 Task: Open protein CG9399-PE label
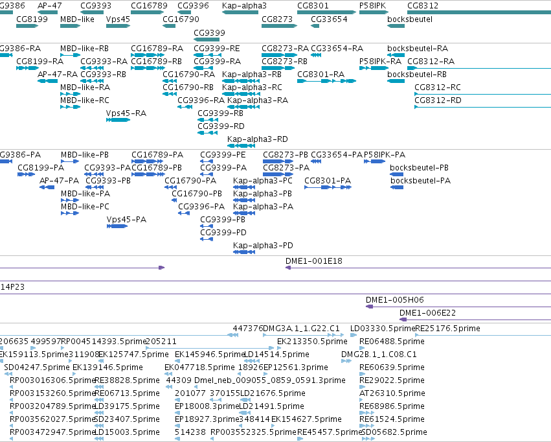point(223,154)
